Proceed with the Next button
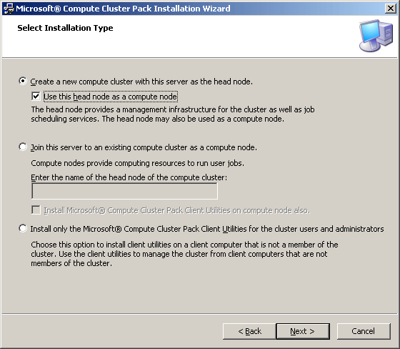Image resolution: width=400 pixels, height=349 pixels. tap(303, 331)
